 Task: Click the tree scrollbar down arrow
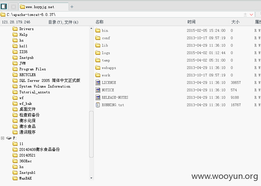[x=91, y=178]
